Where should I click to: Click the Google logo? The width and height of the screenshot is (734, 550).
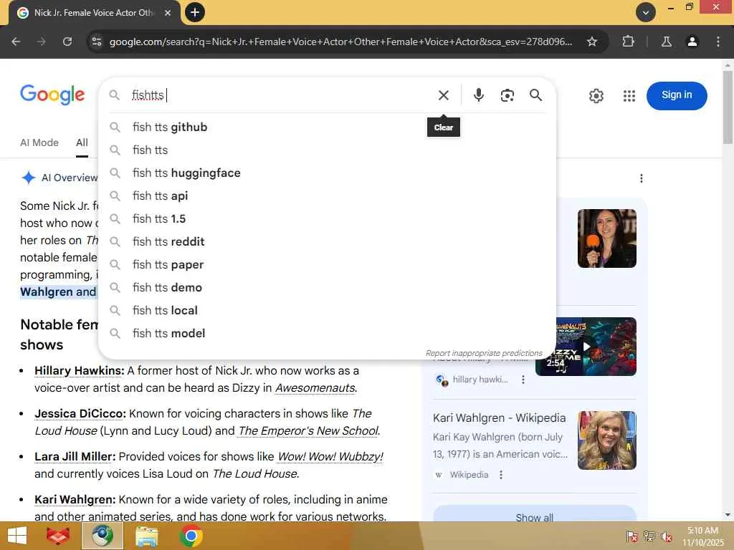[x=52, y=95]
